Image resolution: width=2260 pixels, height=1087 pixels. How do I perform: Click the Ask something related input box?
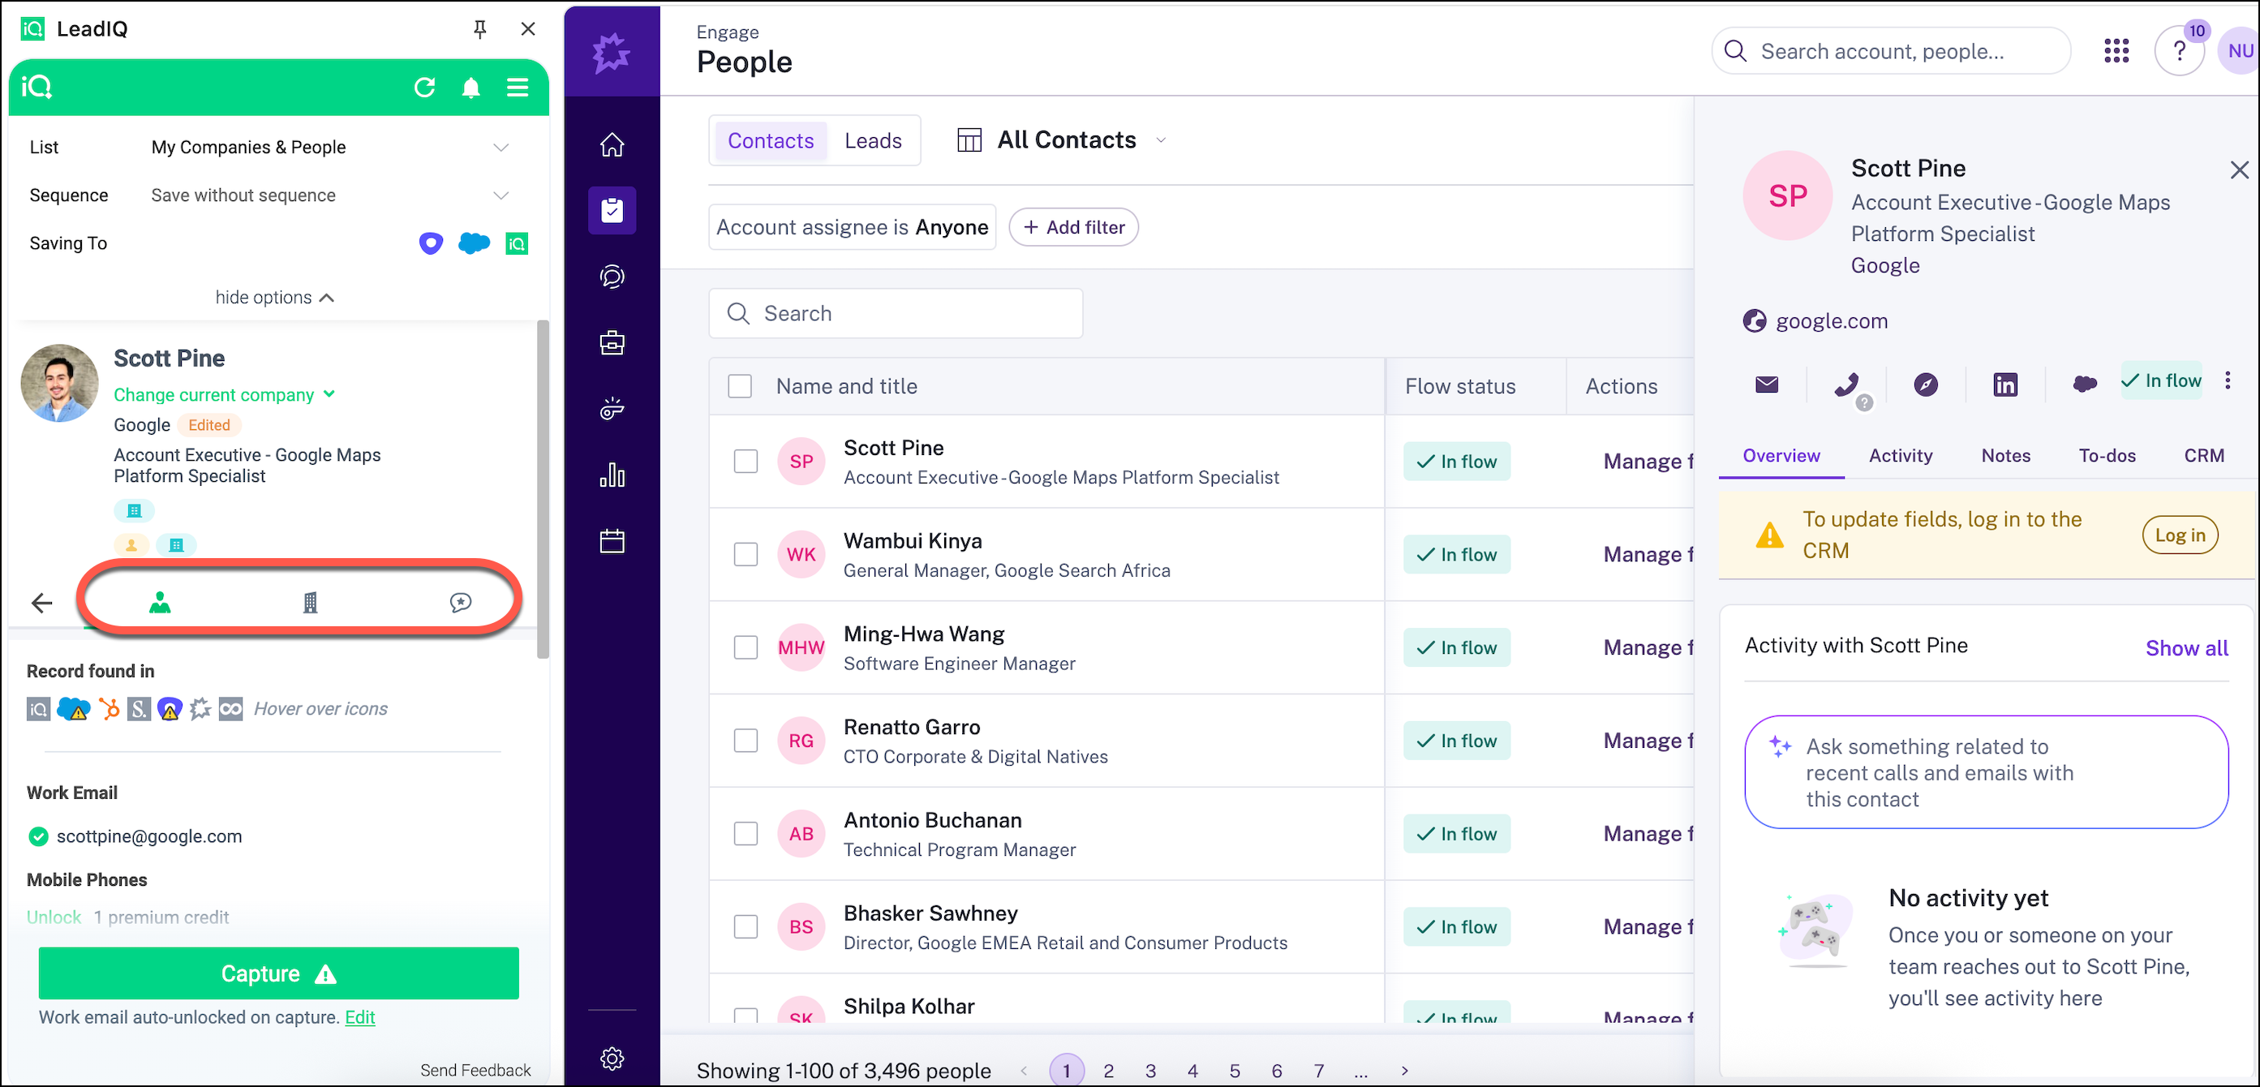tap(1987, 772)
